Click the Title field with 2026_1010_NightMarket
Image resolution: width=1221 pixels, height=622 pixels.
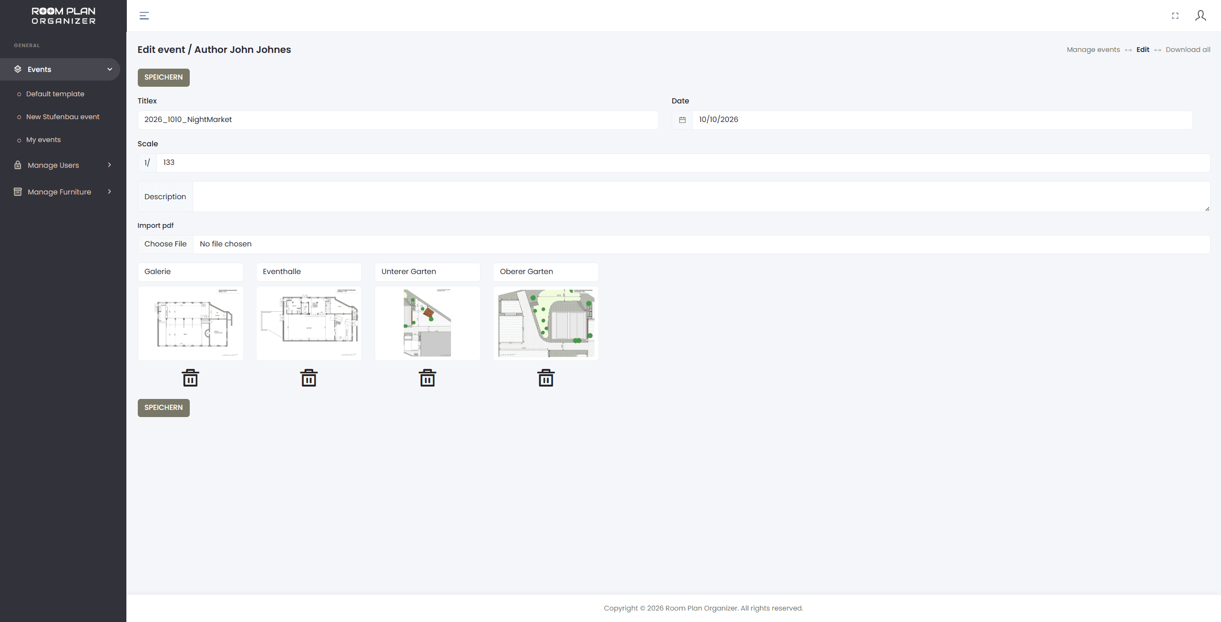tap(398, 120)
